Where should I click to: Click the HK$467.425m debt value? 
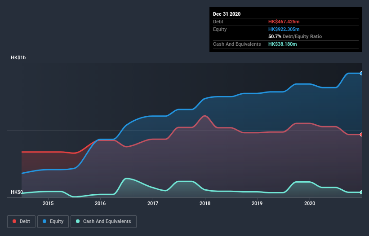(x=284, y=22)
